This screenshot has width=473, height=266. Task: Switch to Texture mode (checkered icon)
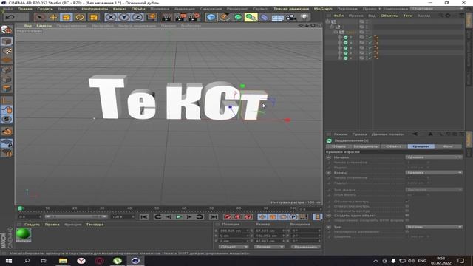coord(7,51)
